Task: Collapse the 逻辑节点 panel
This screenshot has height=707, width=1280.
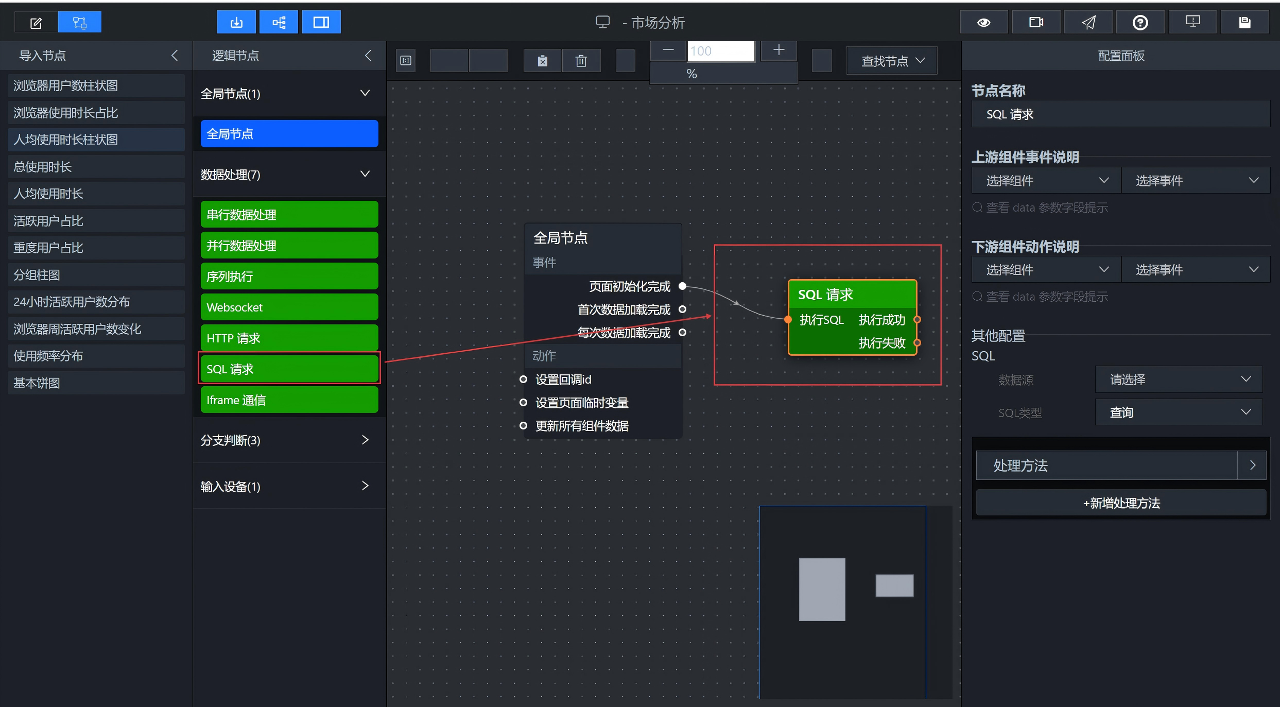Action: click(x=368, y=56)
